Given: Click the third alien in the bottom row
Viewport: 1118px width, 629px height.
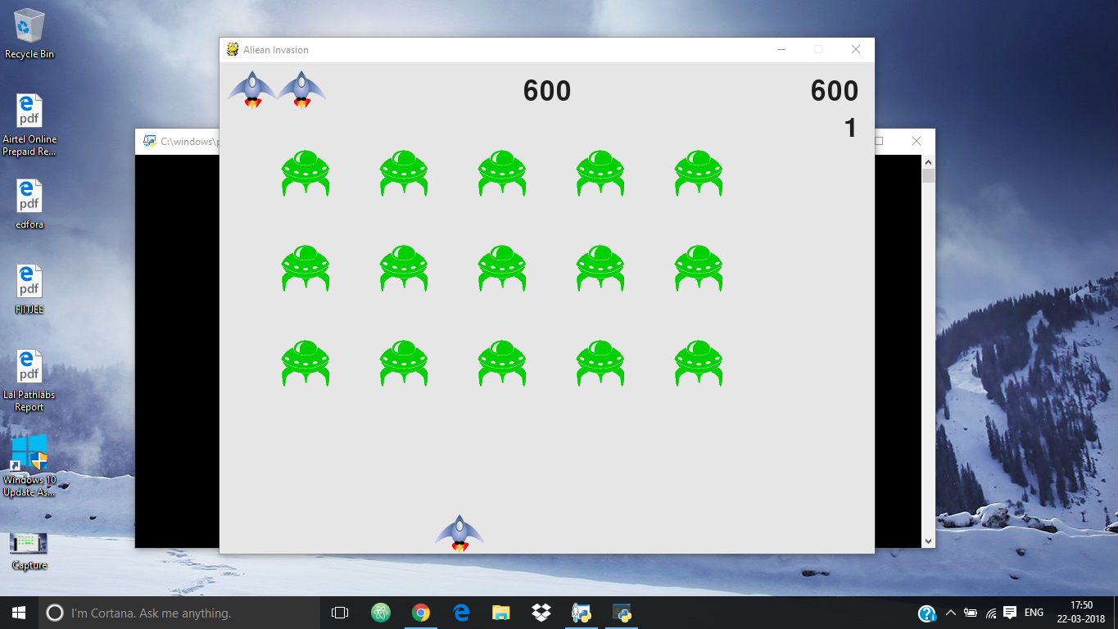Looking at the screenshot, I should pyautogui.click(x=502, y=363).
